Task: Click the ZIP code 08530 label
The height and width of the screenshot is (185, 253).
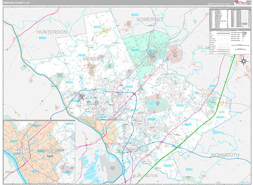Action: point(42,38)
